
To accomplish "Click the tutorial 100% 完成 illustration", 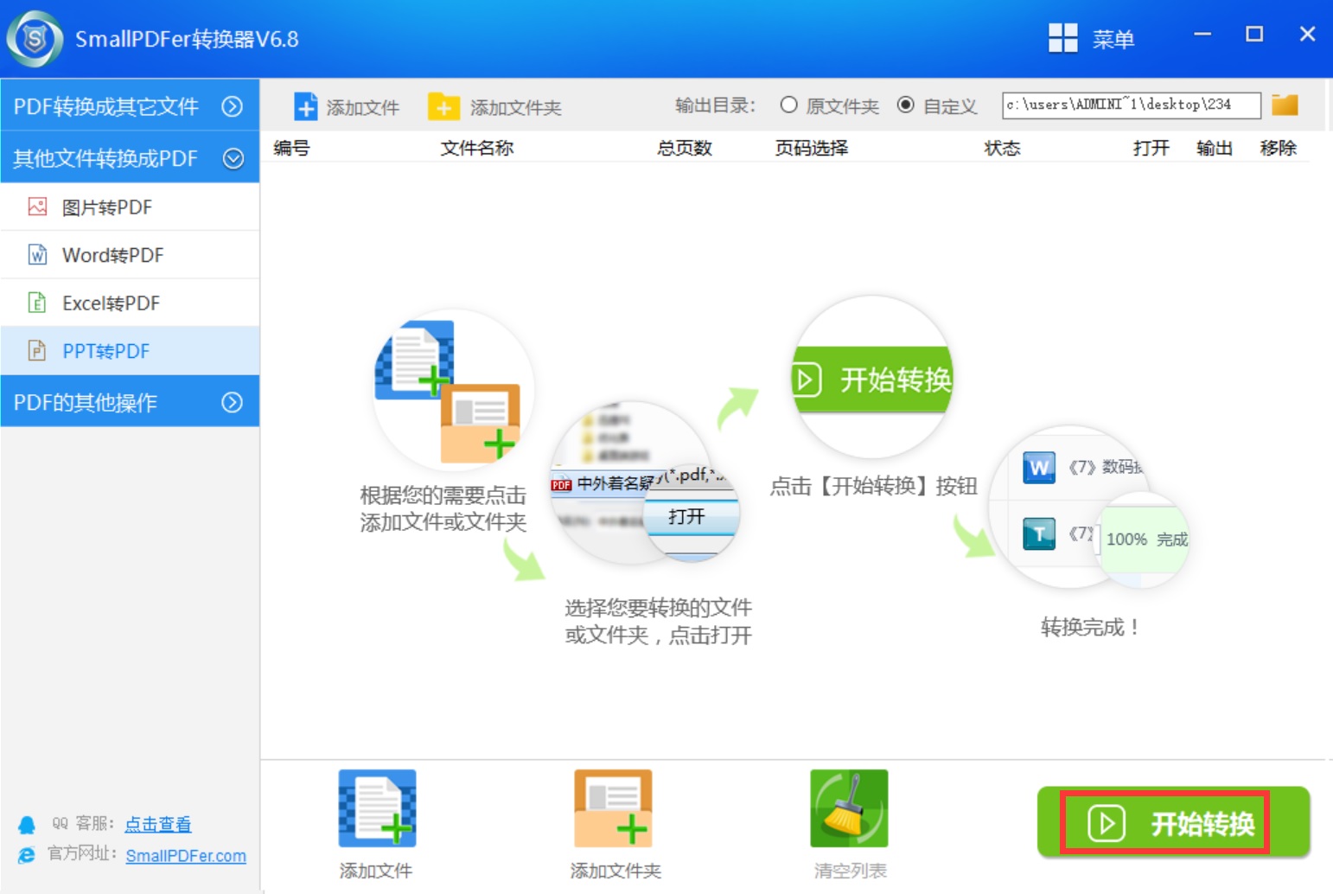I will click(1142, 540).
